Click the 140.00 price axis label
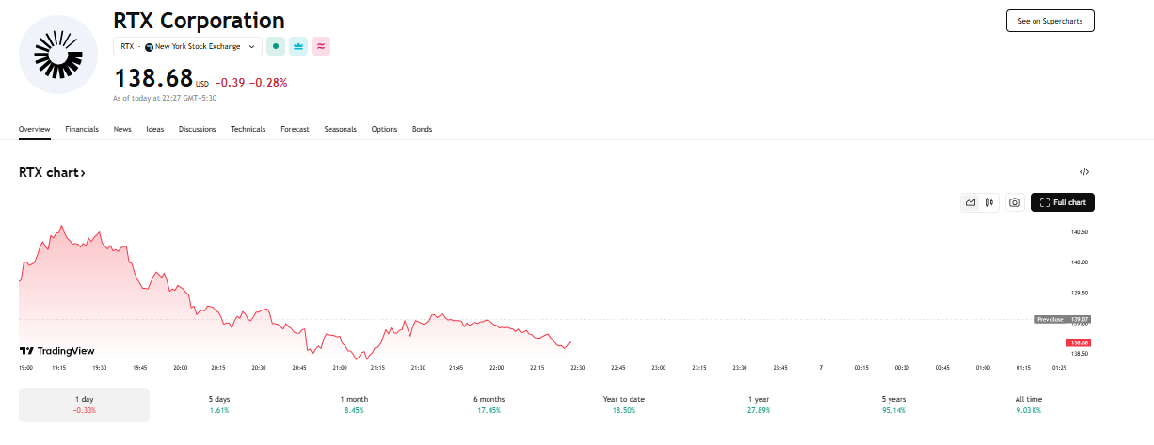The image size is (1154, 445). click(1080, 262)
